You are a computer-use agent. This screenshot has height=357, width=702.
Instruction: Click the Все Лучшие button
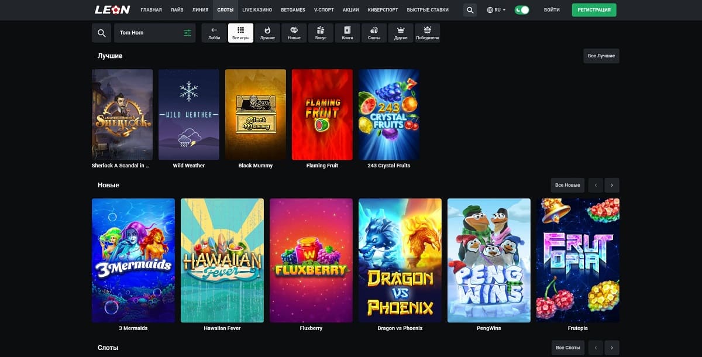pos(601,56)
